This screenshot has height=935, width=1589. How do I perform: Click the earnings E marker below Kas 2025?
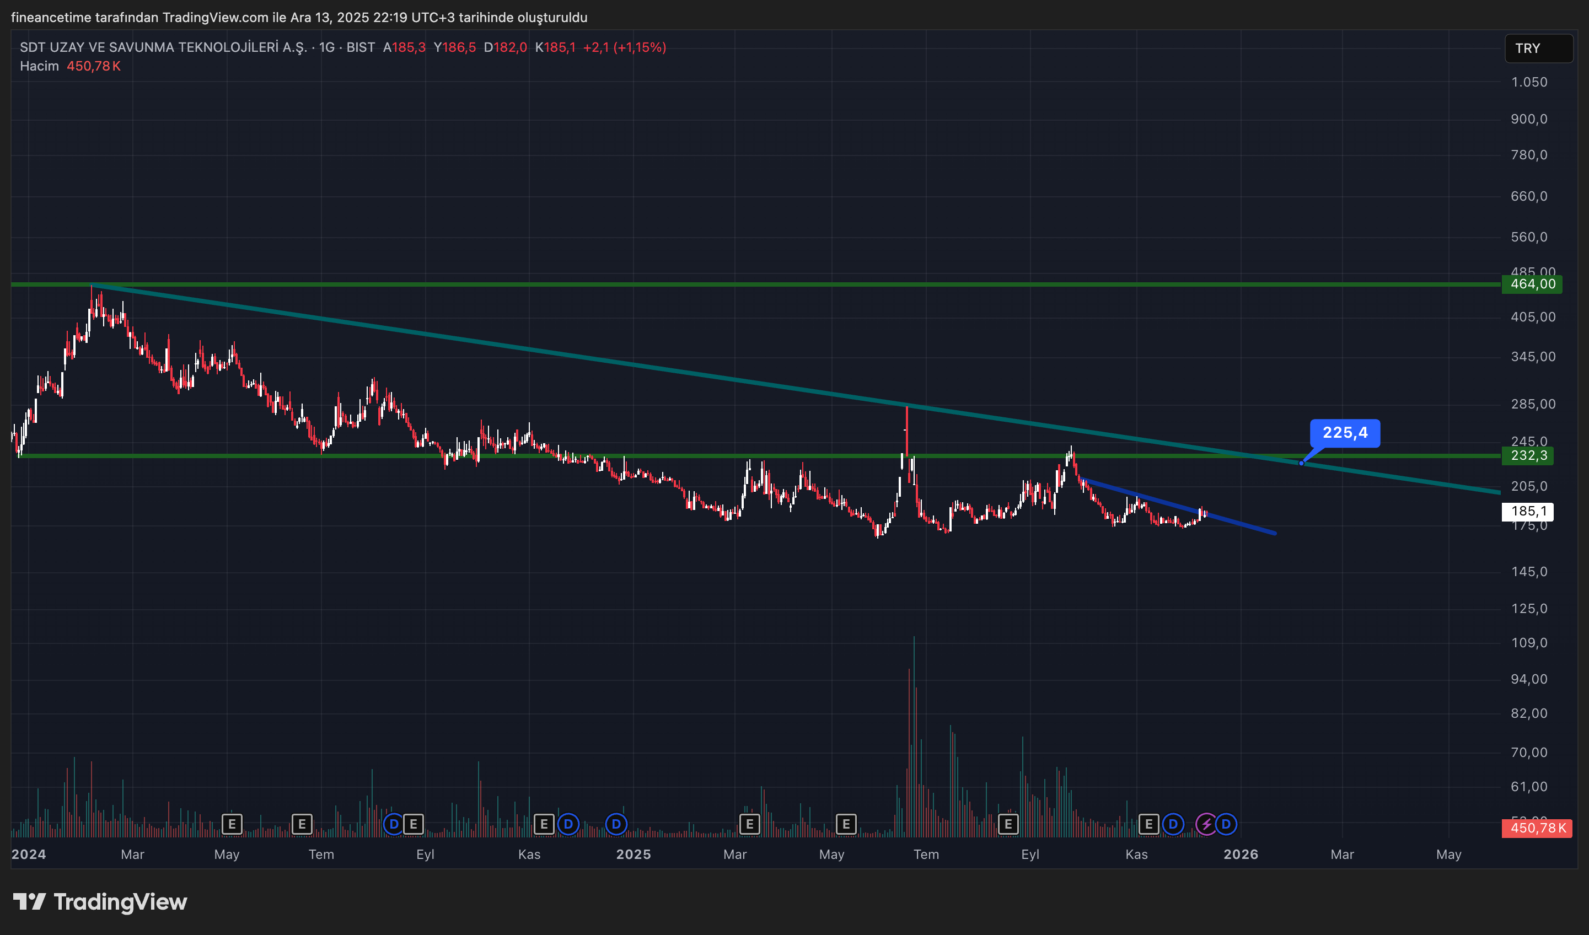pos(1148,824)
